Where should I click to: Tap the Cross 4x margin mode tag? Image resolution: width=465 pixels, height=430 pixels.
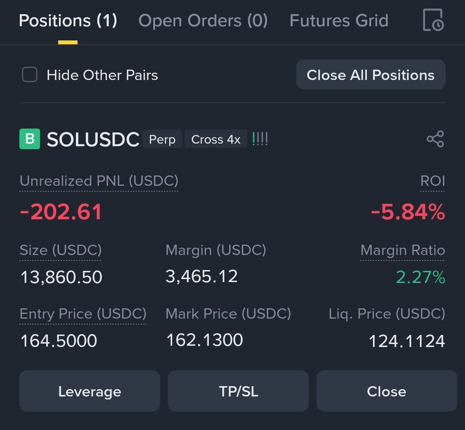point(216,139)
